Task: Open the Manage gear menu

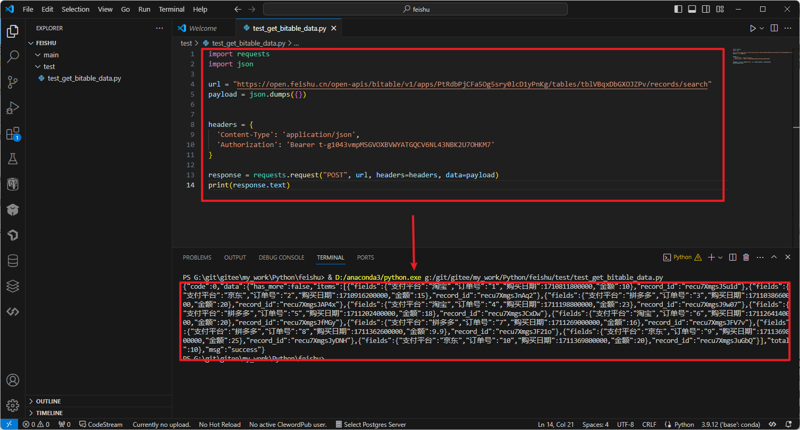Action: click(x=13, y=406)
